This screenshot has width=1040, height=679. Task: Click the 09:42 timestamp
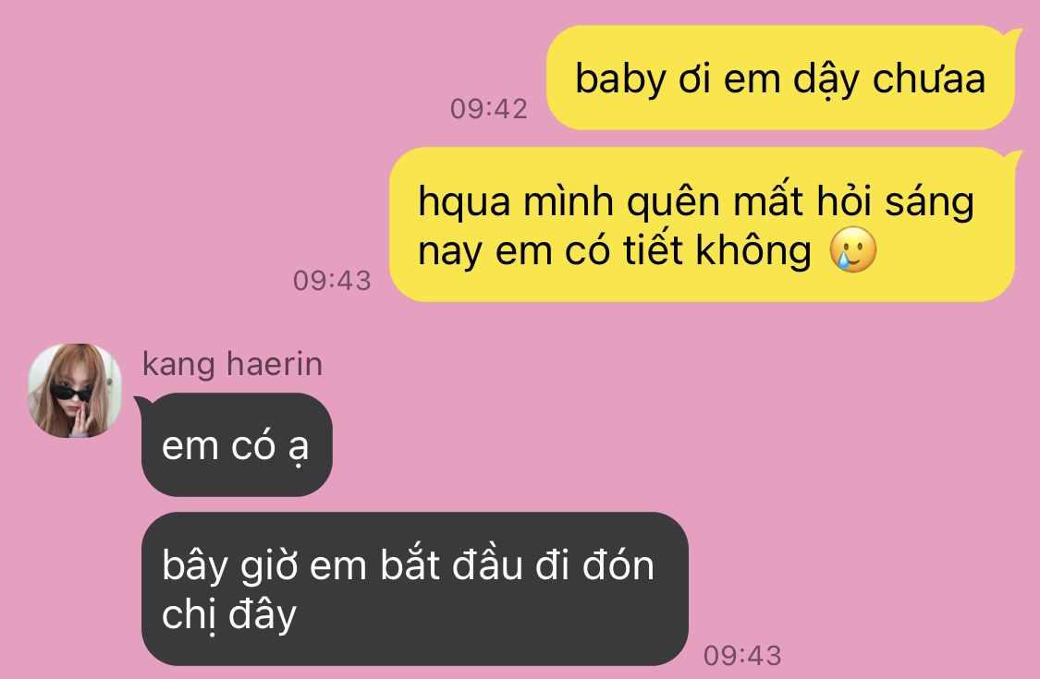(x=489, y=109)
